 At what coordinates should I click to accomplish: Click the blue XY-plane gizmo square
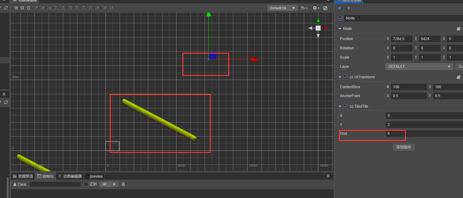[x=213, y=56]
